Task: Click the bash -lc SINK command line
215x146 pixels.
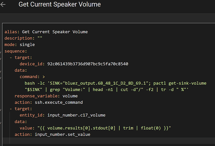Action: 116,83
